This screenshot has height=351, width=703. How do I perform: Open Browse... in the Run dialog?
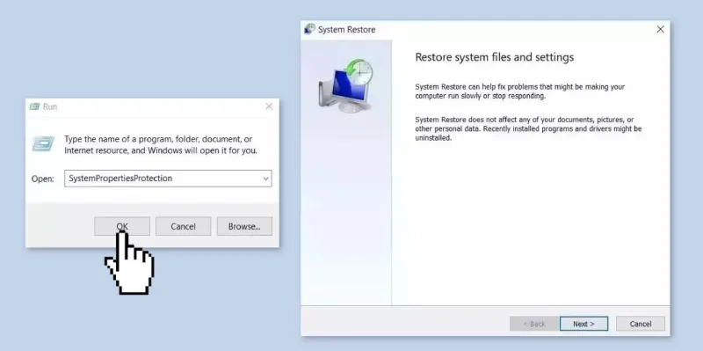(244, 226)
